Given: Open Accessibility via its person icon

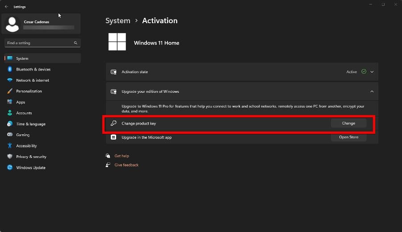Looking at the screenshot, I should click(10, 146).
